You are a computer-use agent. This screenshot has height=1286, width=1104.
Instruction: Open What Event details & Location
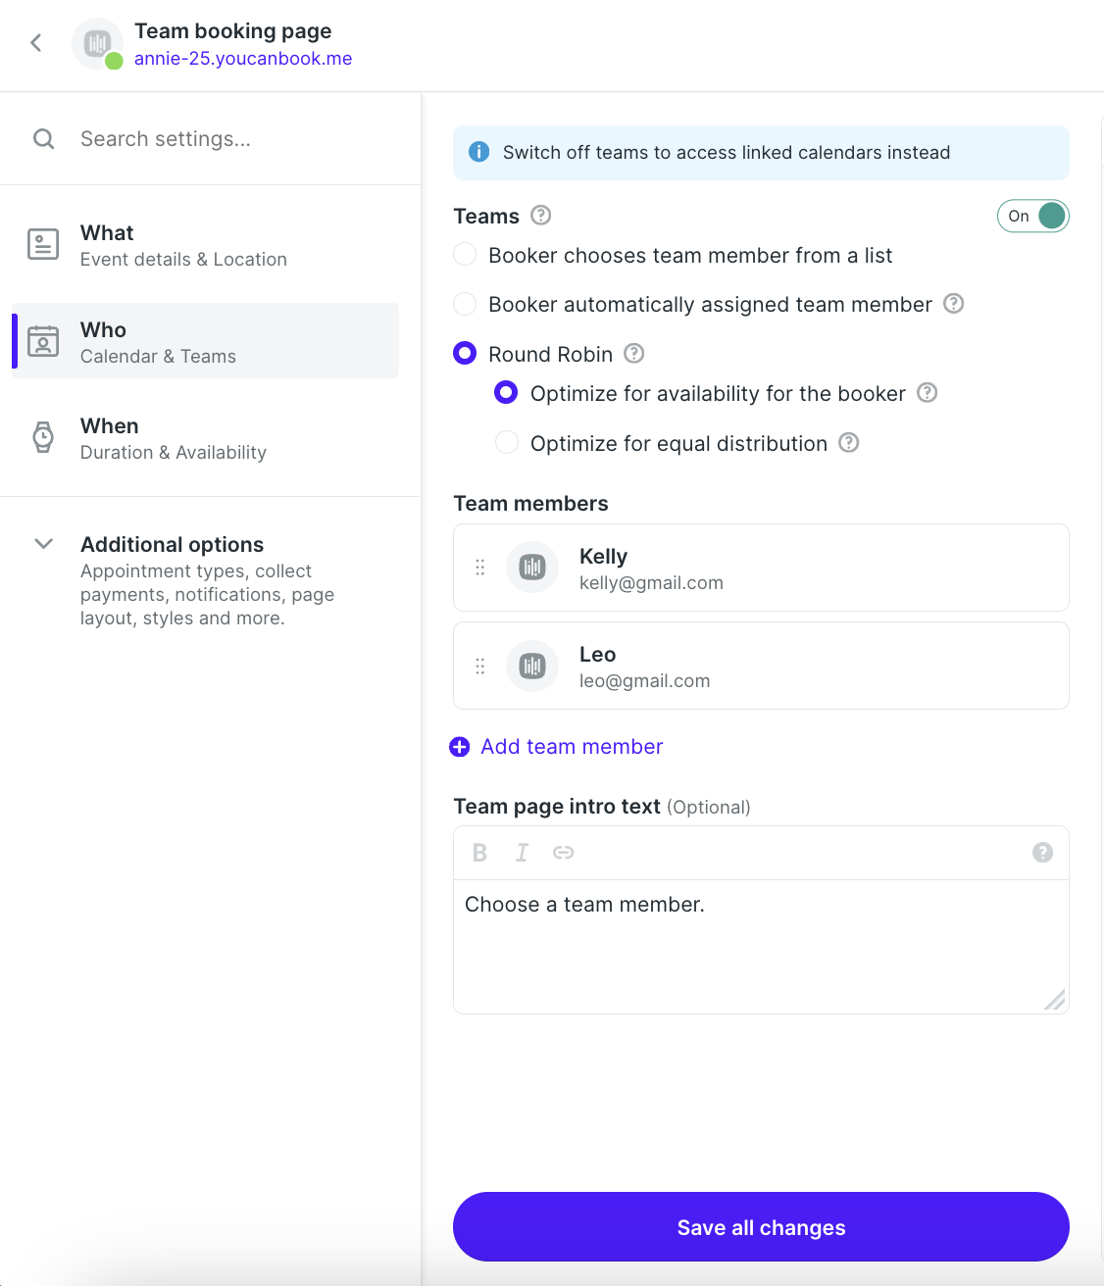pos(206,245)
